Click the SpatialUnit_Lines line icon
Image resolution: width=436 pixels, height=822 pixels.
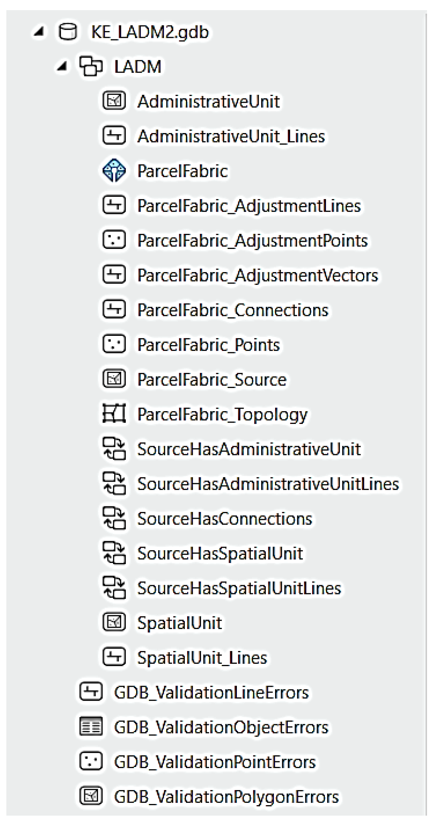point(114,657)
